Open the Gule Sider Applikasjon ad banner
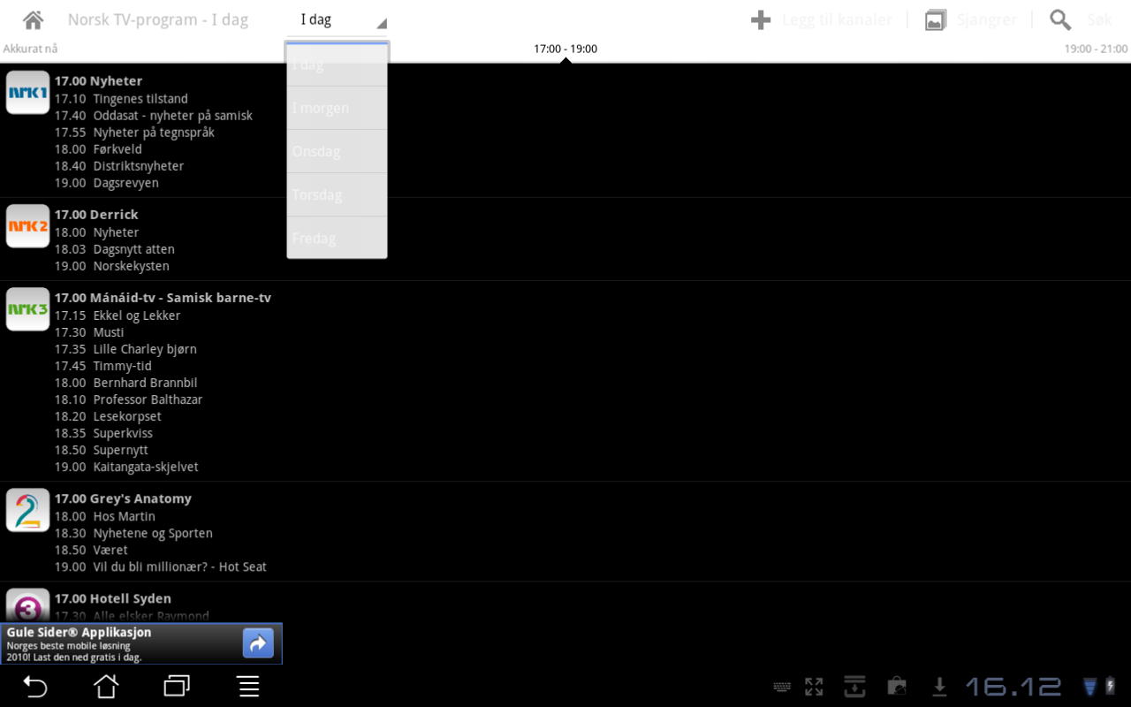The image size is (1131, 707). click(141, 643)
